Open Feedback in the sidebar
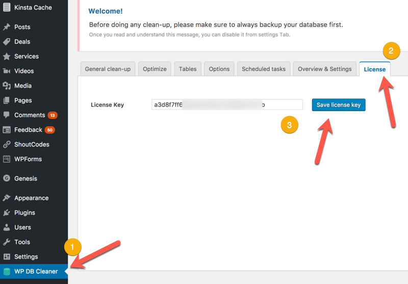408x284 pixels. [28, 130]
